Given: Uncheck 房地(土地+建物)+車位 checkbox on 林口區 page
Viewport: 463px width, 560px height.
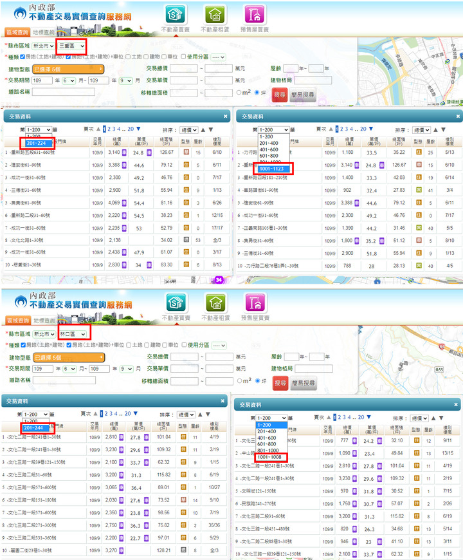Looking at the screenshot, I should pos(69,345).
